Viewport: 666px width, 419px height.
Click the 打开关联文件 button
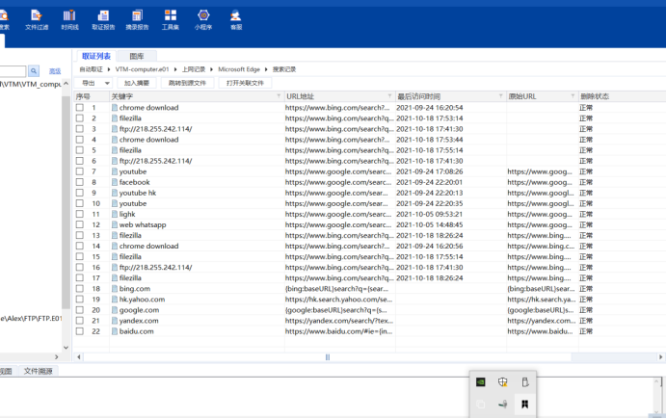pos(245,83)
